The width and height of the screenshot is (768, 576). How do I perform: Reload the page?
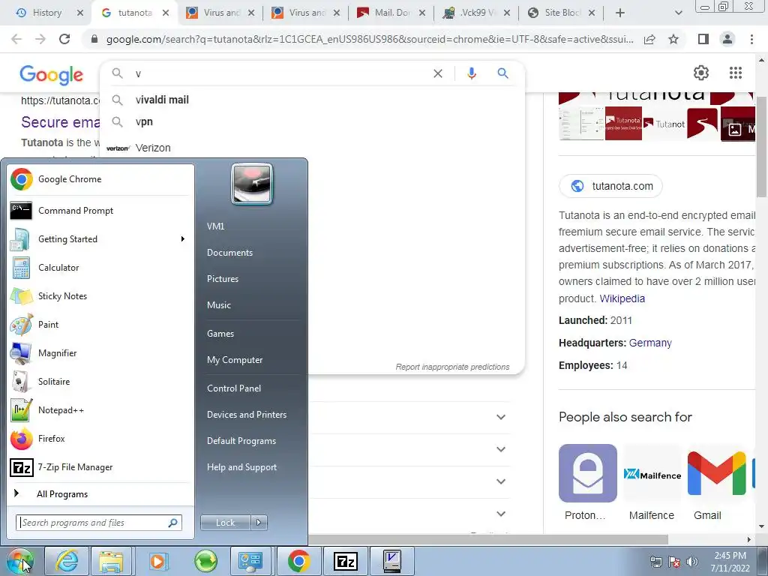coord(64,39)
